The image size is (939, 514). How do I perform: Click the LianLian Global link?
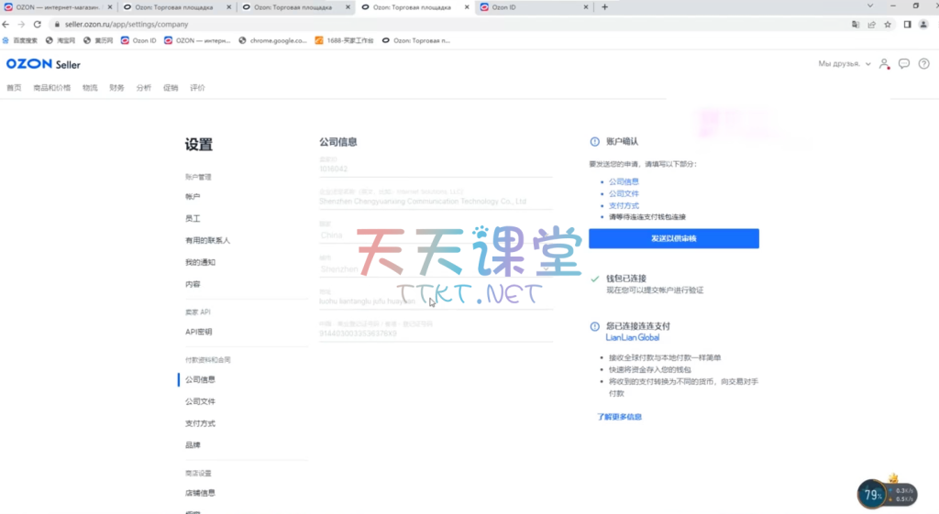[x=633, y=337]
